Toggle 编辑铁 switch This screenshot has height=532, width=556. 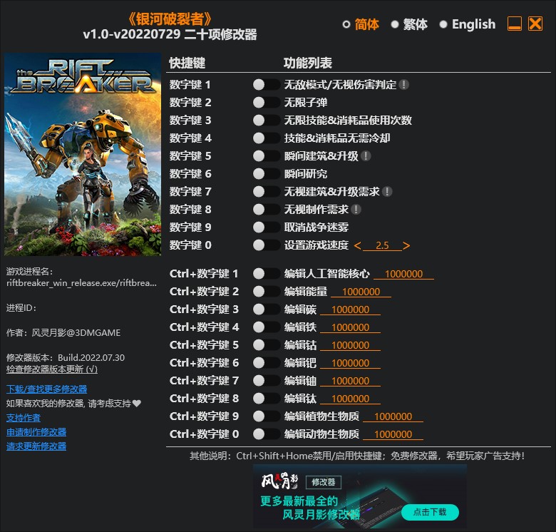click(267, 327)
